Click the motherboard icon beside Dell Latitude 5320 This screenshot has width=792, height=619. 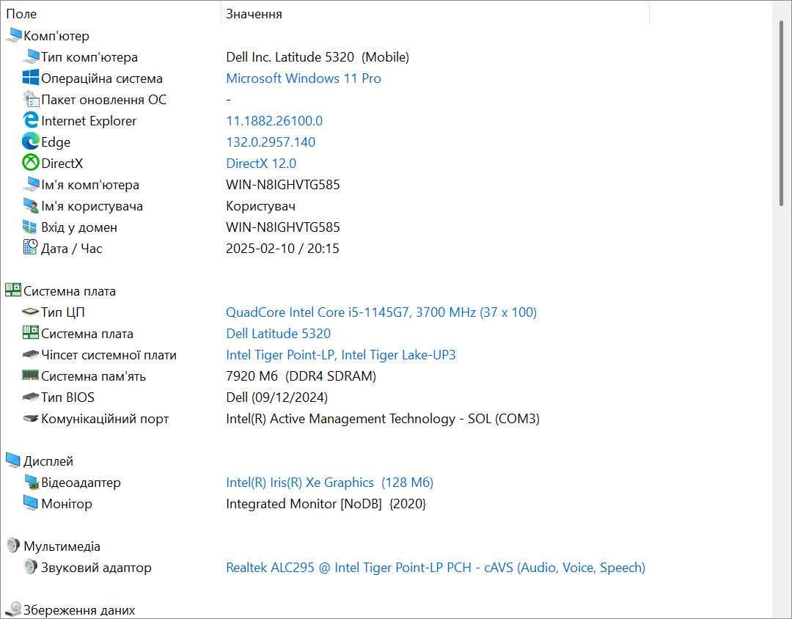click(x=31, y=333)
